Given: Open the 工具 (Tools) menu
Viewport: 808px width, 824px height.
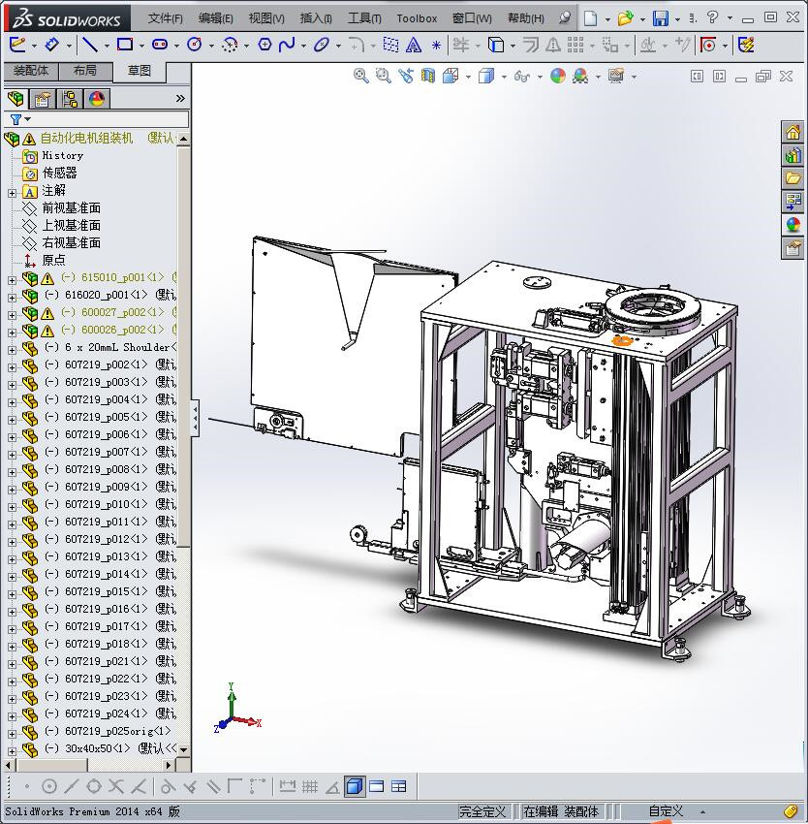Looking at the screenshot, I should pyautogui.click(x=364, y=18).
